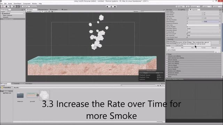Enable the Size over Lifetime module
Screen dimensions: 223x125
(167, 67)
